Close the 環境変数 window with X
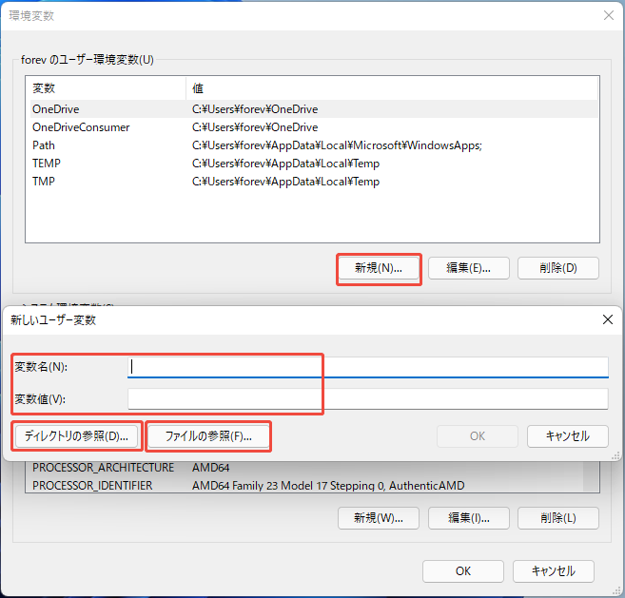 tap(609, 15)
